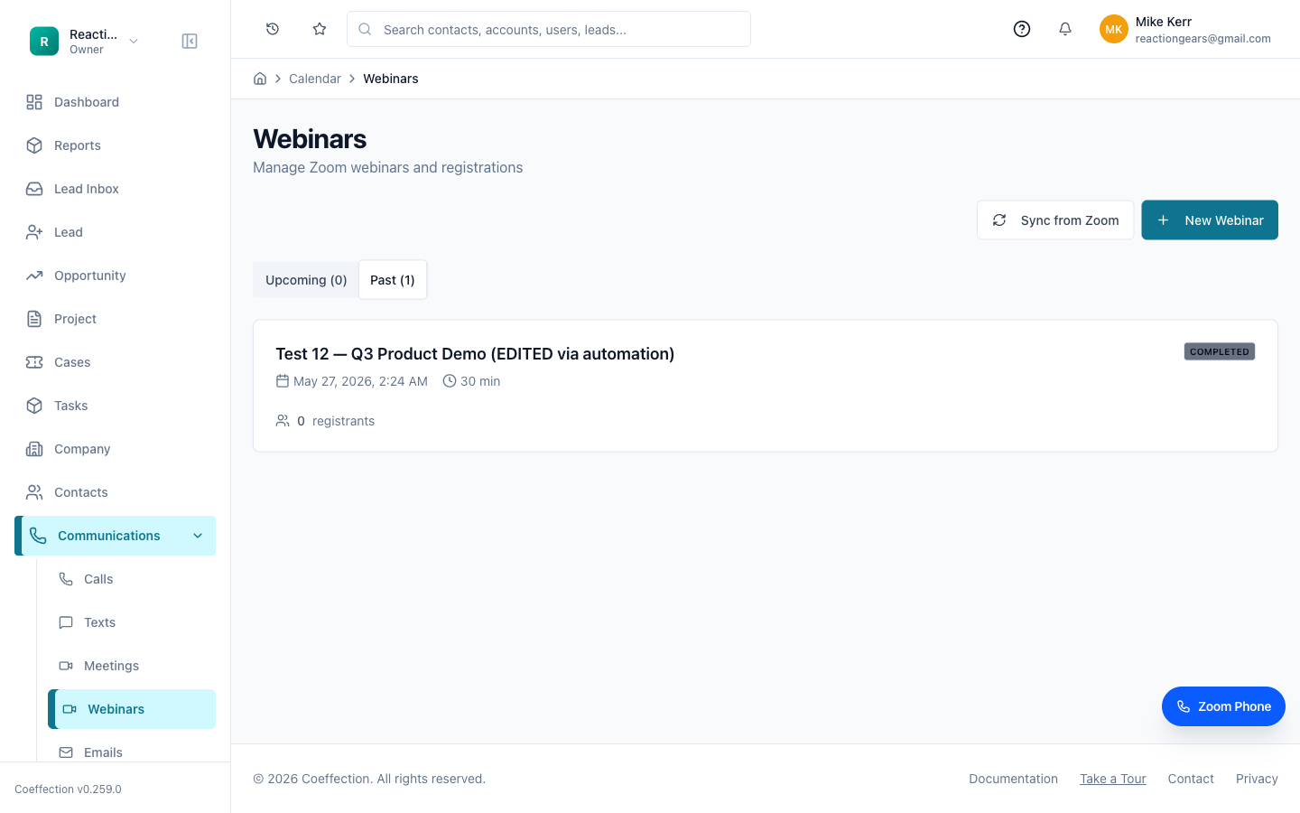Open the help question mark icon
Image resolution: width=1300 pixels, height=813 pixels.
(x=1022, y=29)
